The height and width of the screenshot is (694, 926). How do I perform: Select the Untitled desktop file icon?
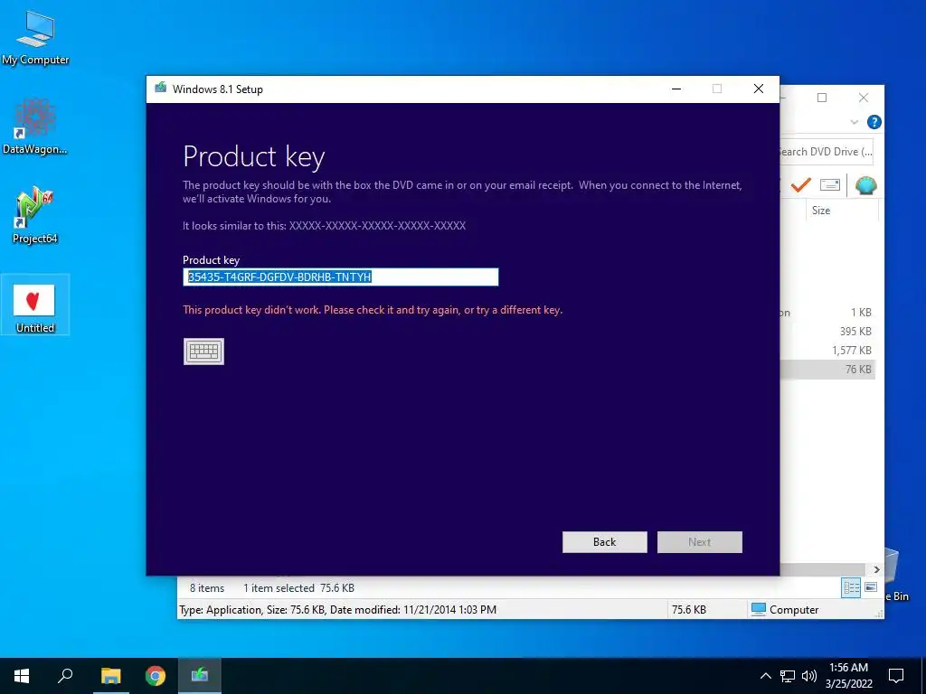(35, 305)
